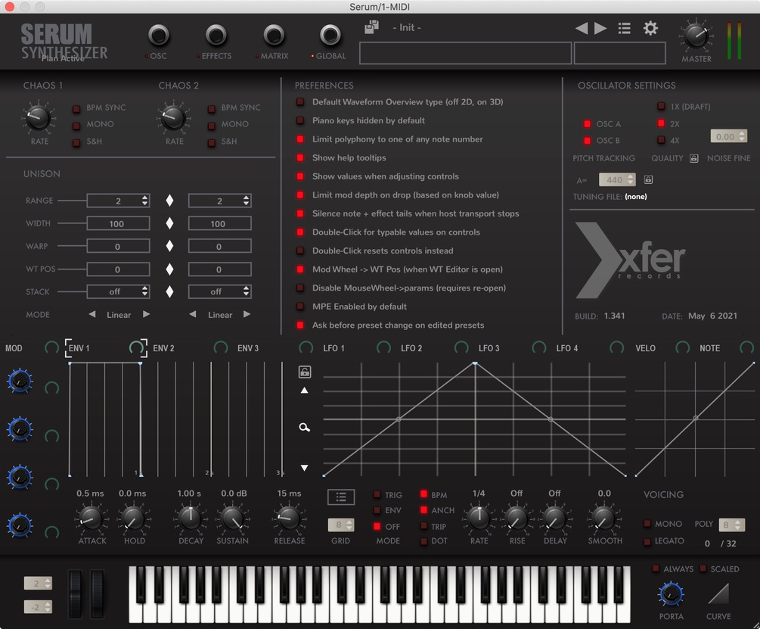Toggle Chaos 2 Mono checkbox
Viewport: 760px width, 629px height.
click(x=211, y=126)
